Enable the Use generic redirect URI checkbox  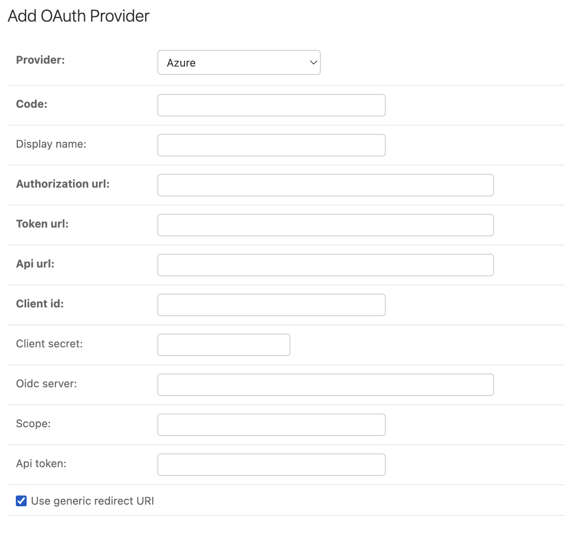20,501
